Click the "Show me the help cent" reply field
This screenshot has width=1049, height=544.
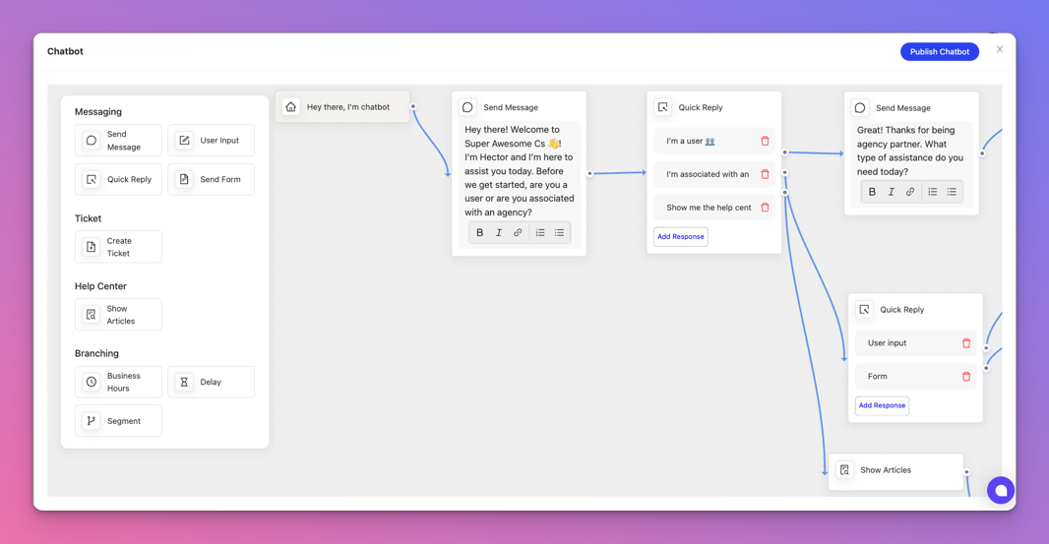point(714,208)
